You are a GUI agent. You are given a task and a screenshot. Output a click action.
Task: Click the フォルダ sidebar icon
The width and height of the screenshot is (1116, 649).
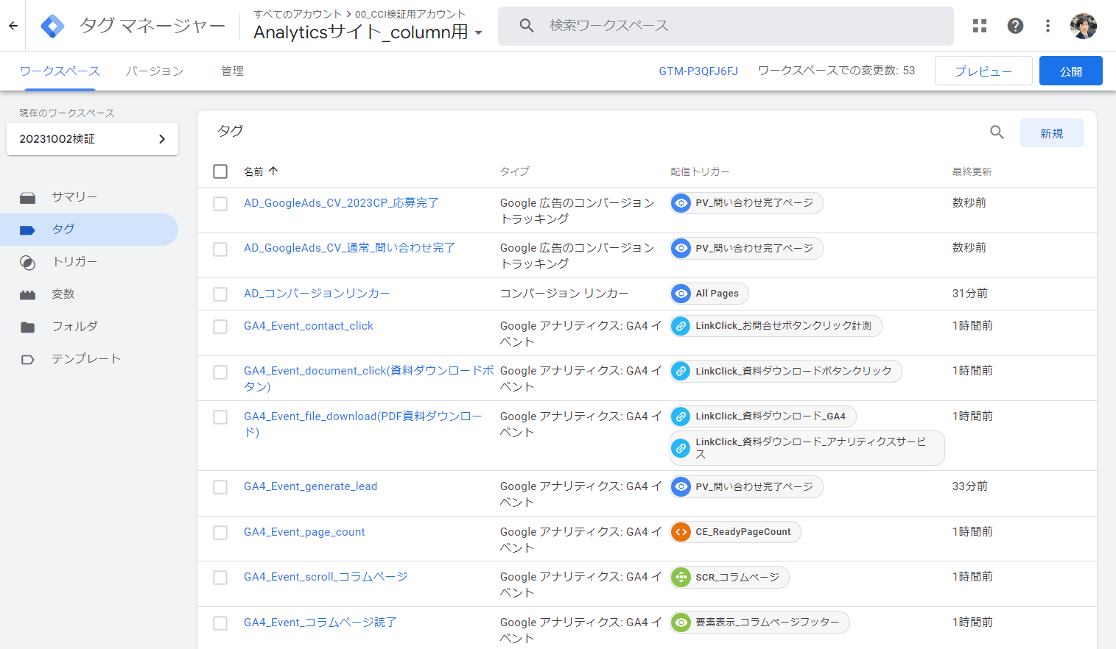[28, 327]
